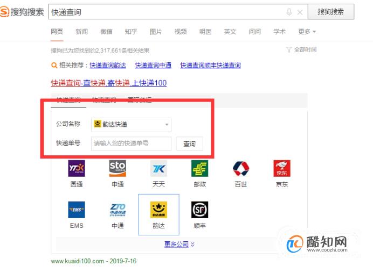Clear the search box with X icon

[300, 12]
